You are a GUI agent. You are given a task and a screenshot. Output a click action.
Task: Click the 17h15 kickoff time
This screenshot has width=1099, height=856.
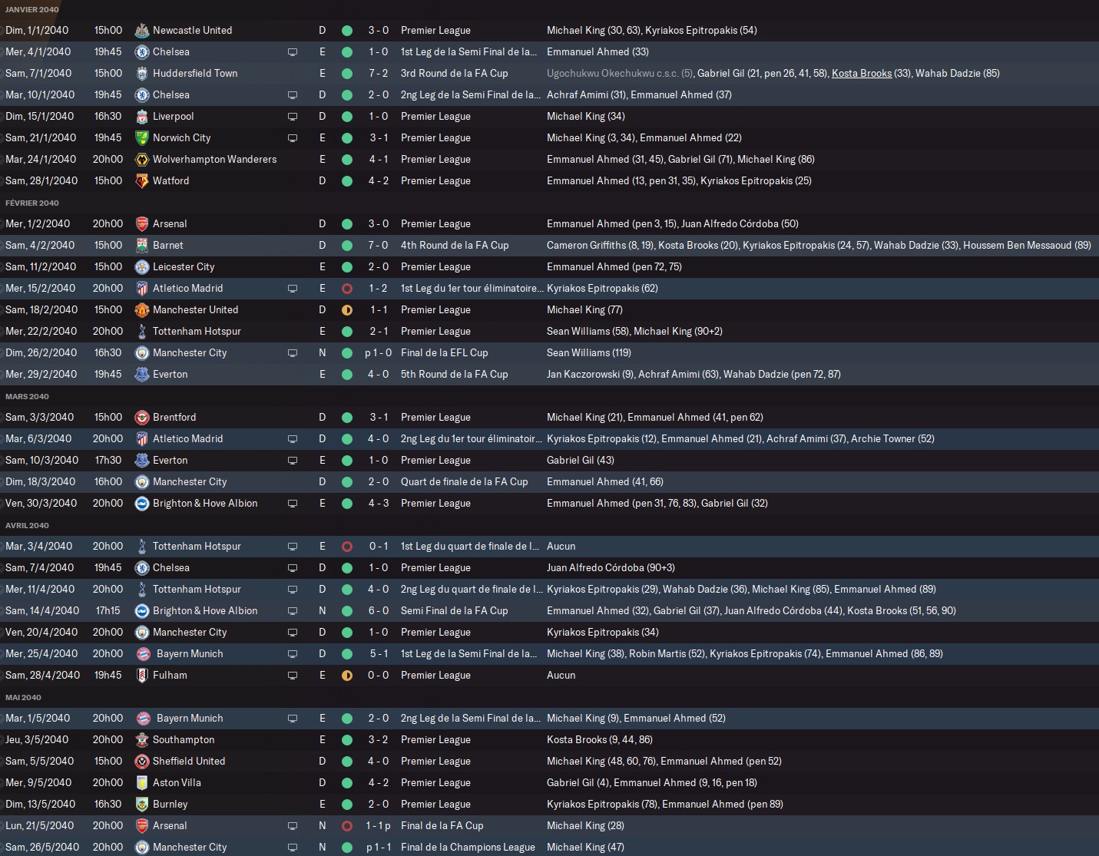(x=108, y=611)
